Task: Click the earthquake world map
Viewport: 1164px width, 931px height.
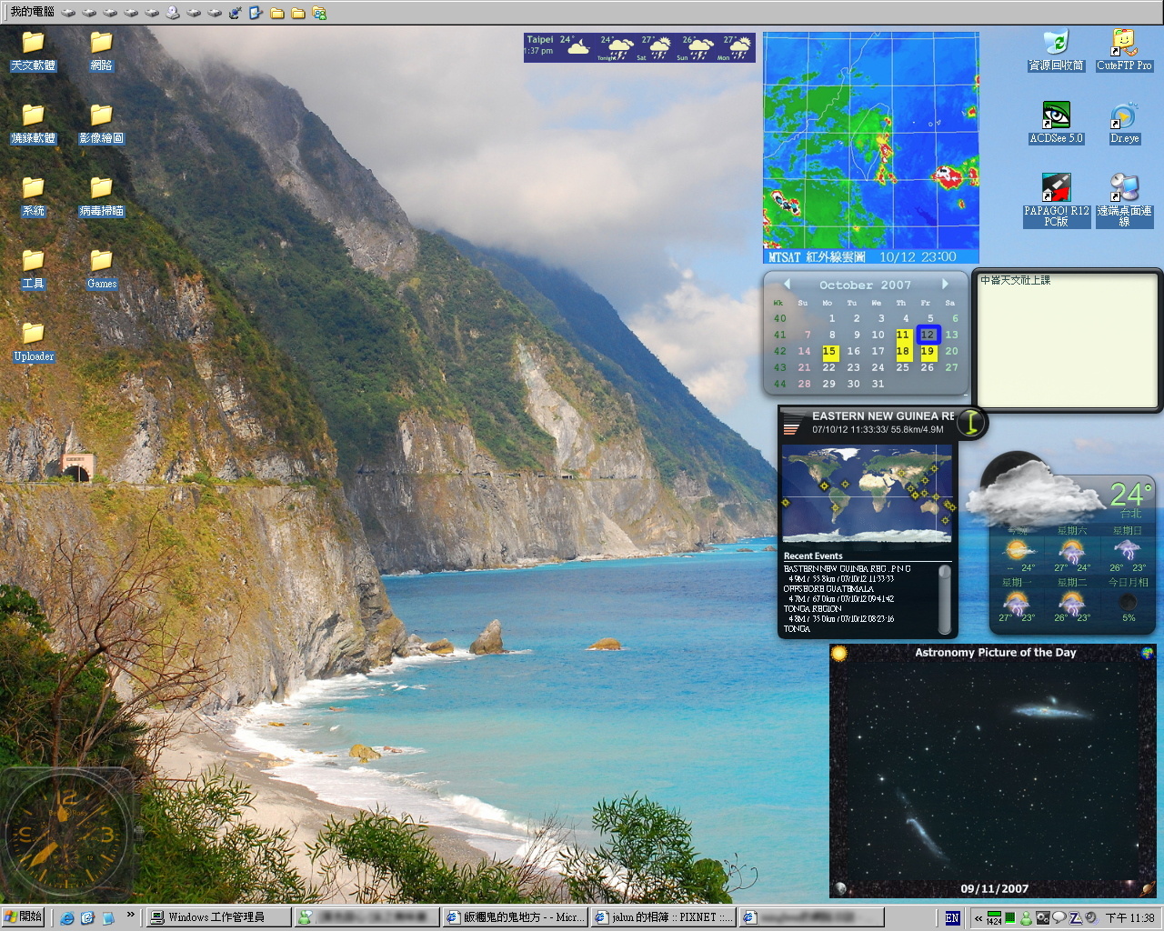Action: point(867,494)
